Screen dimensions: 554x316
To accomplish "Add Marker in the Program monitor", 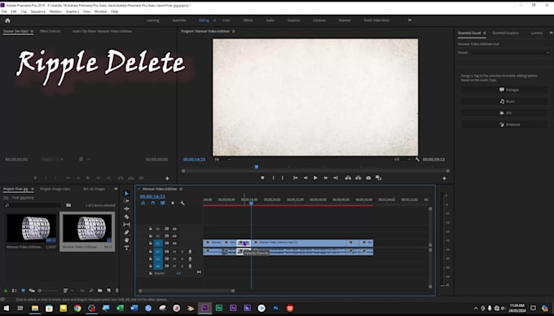I will click(x=262, y=178).
